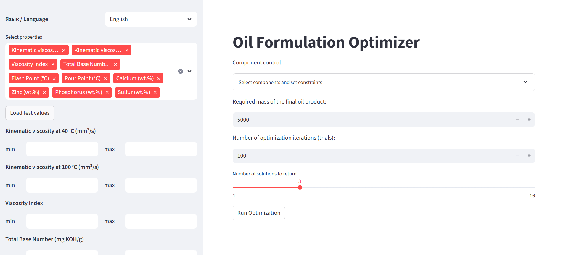Decrease number of optimization trials
Viewport: 561px width, 255px height.
(517, 156)
